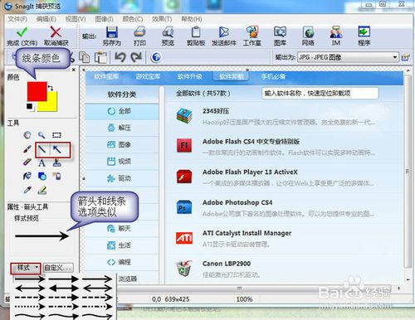This screenshot has width=415, height=320.
Task: Click the 自定义... custom button
Action: pos(58,268)
